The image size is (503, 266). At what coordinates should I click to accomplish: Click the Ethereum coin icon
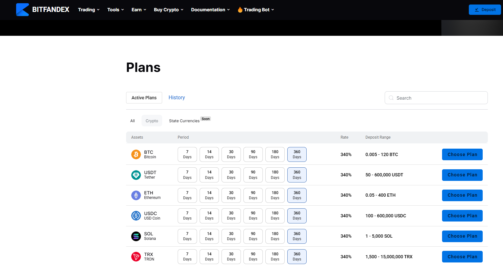click(136, 195)
